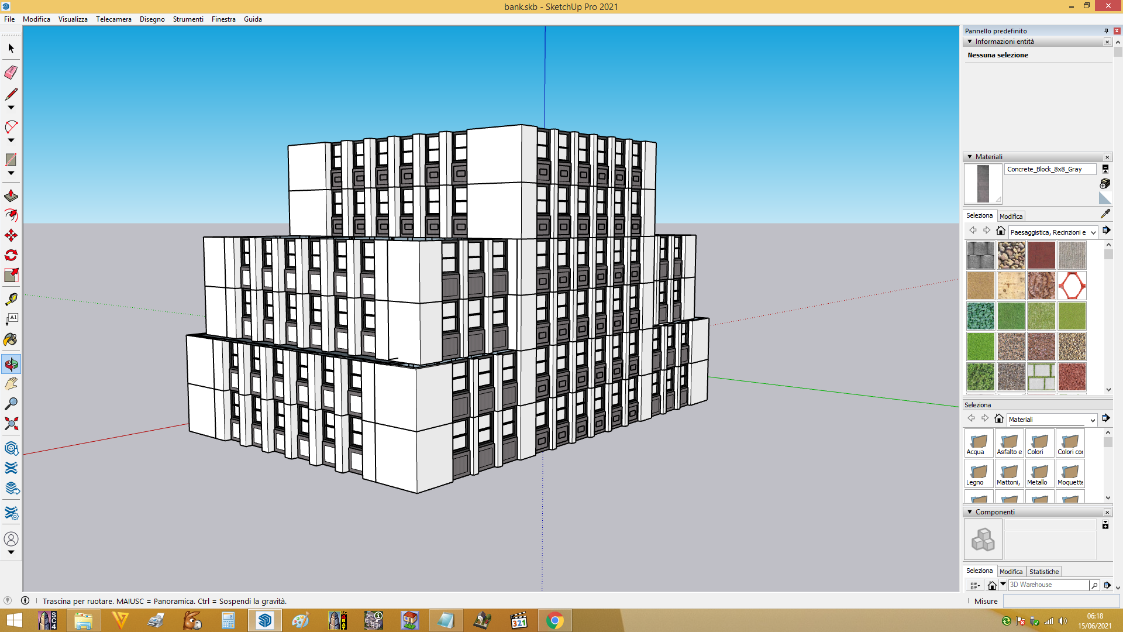Choose the Text label tool
This screenshot has width=1123, height=632.
pyautogui.click(x=11, y=320)
